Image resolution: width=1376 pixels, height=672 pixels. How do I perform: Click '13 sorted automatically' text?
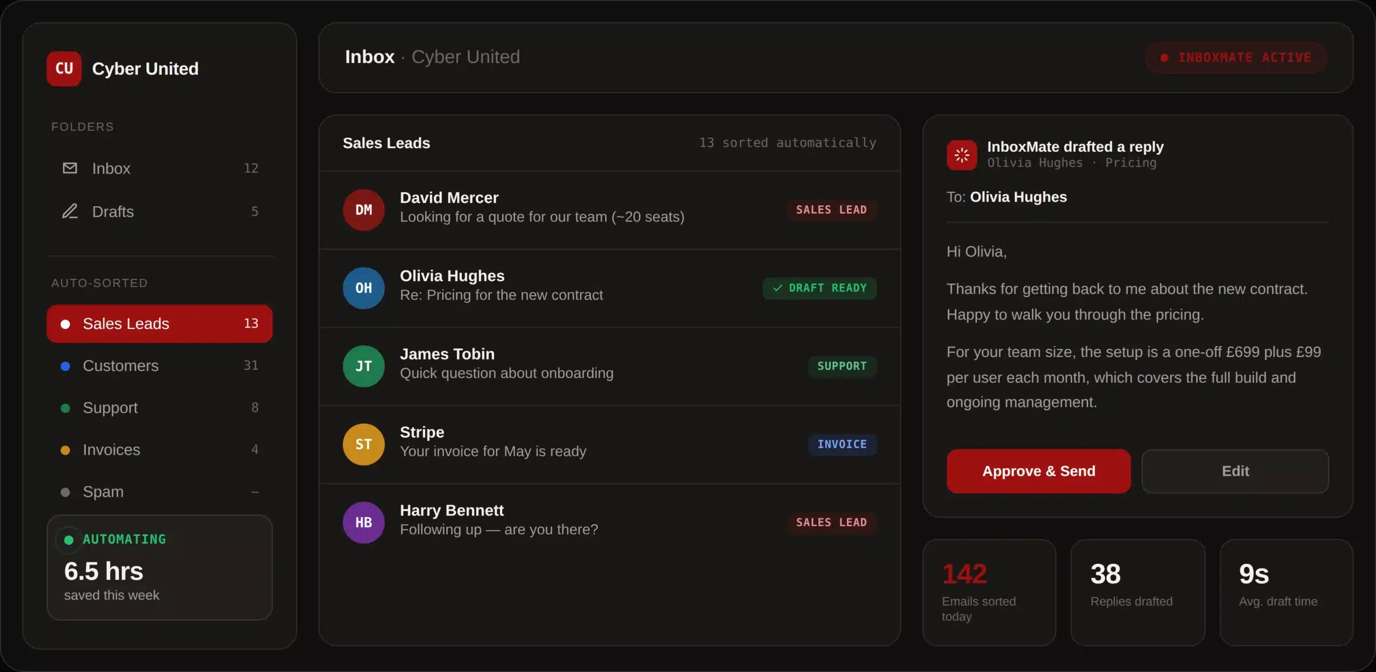pos(787,142)
